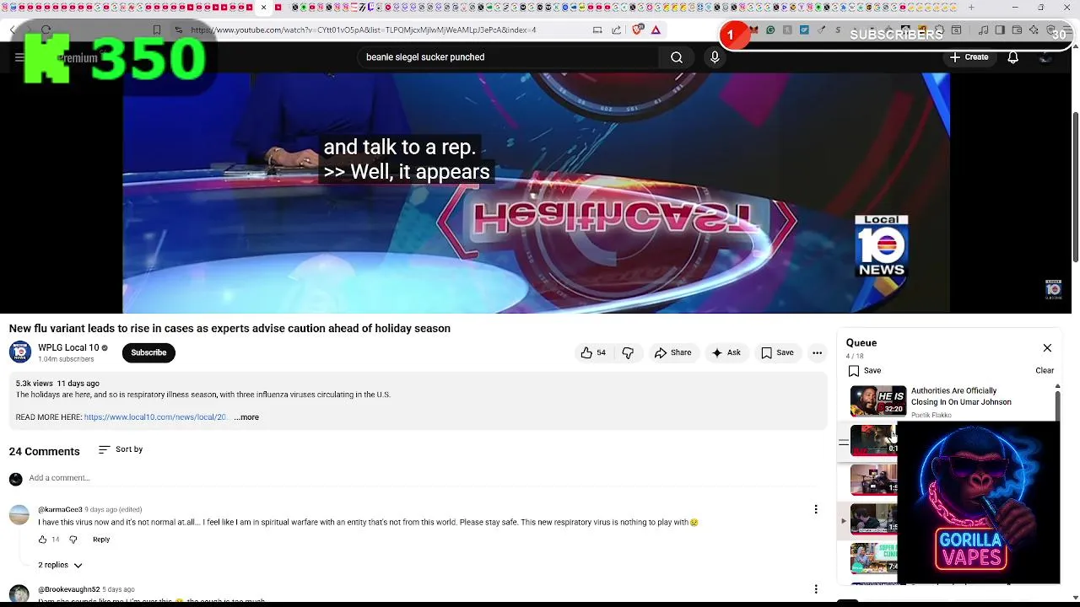Viewport: 1080px width, 607px height.
Task: Save the queue as playlist
Action: click(x=865, y=370)
